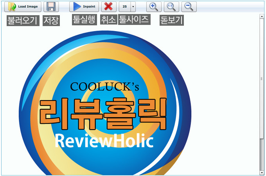Open the tool size dropdown arrow
266x176 pixels.
click(133, 7)
